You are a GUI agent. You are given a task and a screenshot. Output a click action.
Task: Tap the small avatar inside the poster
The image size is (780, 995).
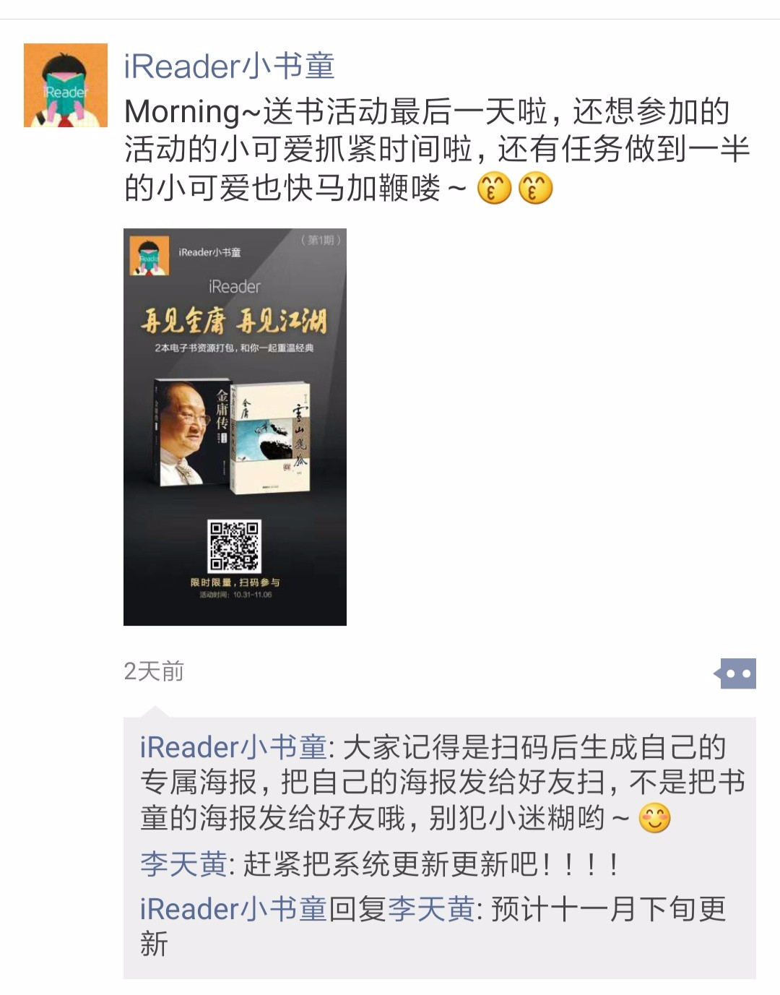[149, 256]
